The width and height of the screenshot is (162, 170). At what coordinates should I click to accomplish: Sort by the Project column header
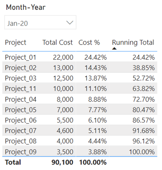pos(16,42)
